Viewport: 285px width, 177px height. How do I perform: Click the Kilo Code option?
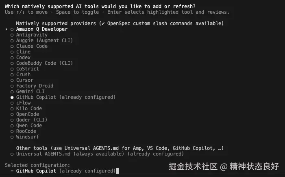point(29,109)
